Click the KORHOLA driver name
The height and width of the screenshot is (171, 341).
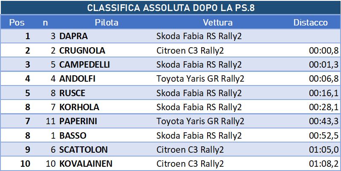(x=79, y=107)
